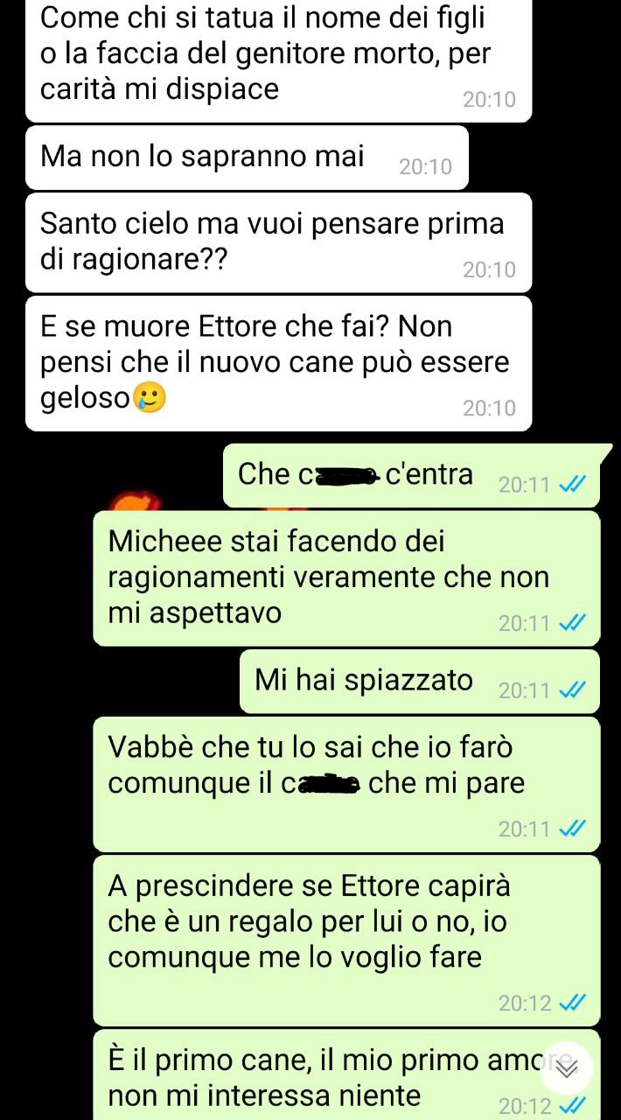Image resolution: width=621 pixels, height=1120 pixels.
Task: Select the 'Ma non lo sapranno mai' message
Action: point(248,157)
